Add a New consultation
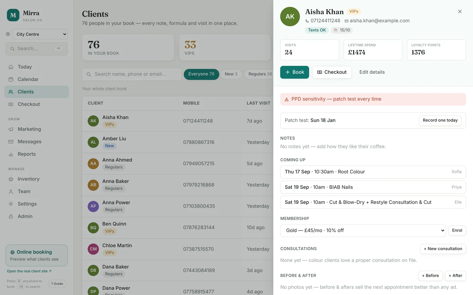The height and width of the screenshot is (295, 473). pyautogui.click(x=443, y=249)
